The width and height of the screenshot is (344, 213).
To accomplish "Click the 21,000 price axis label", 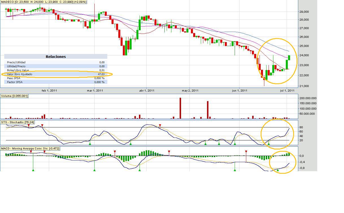I will (304, 86).
